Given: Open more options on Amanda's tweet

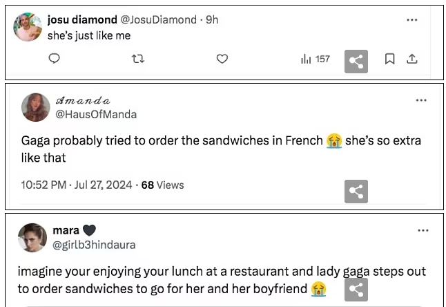Looking at the screenshot, I should pyautogui.click(x=421, y=101).
